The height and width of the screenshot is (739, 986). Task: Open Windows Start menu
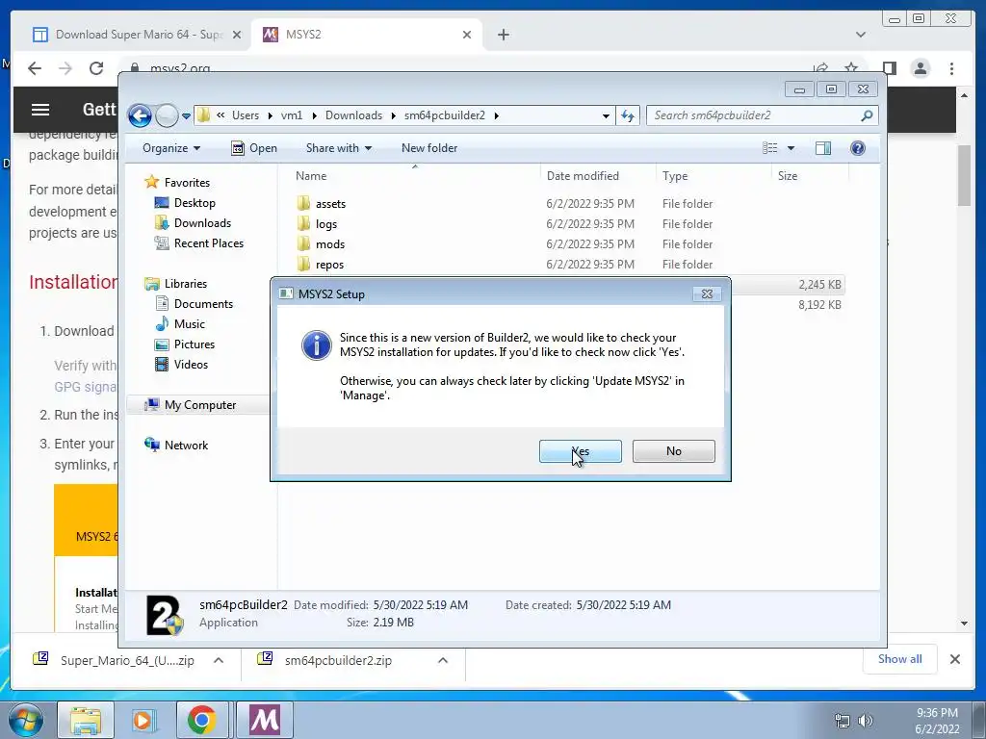pos(26,721)
